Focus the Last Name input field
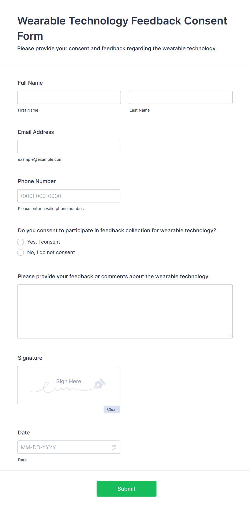This screenshot has width=250, height=510. point(181,97)
